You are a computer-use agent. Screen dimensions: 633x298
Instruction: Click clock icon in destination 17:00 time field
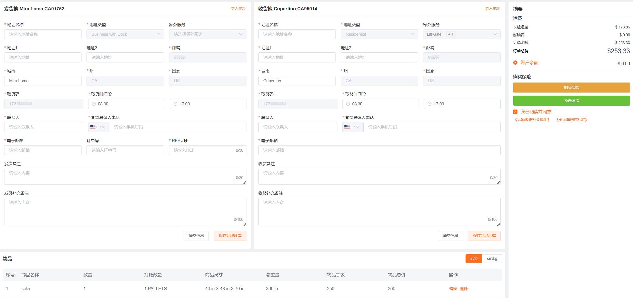point(430,104)
